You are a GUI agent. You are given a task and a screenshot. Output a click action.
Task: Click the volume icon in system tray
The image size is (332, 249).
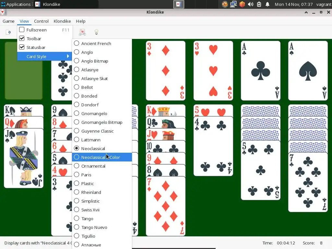point(251,4)
